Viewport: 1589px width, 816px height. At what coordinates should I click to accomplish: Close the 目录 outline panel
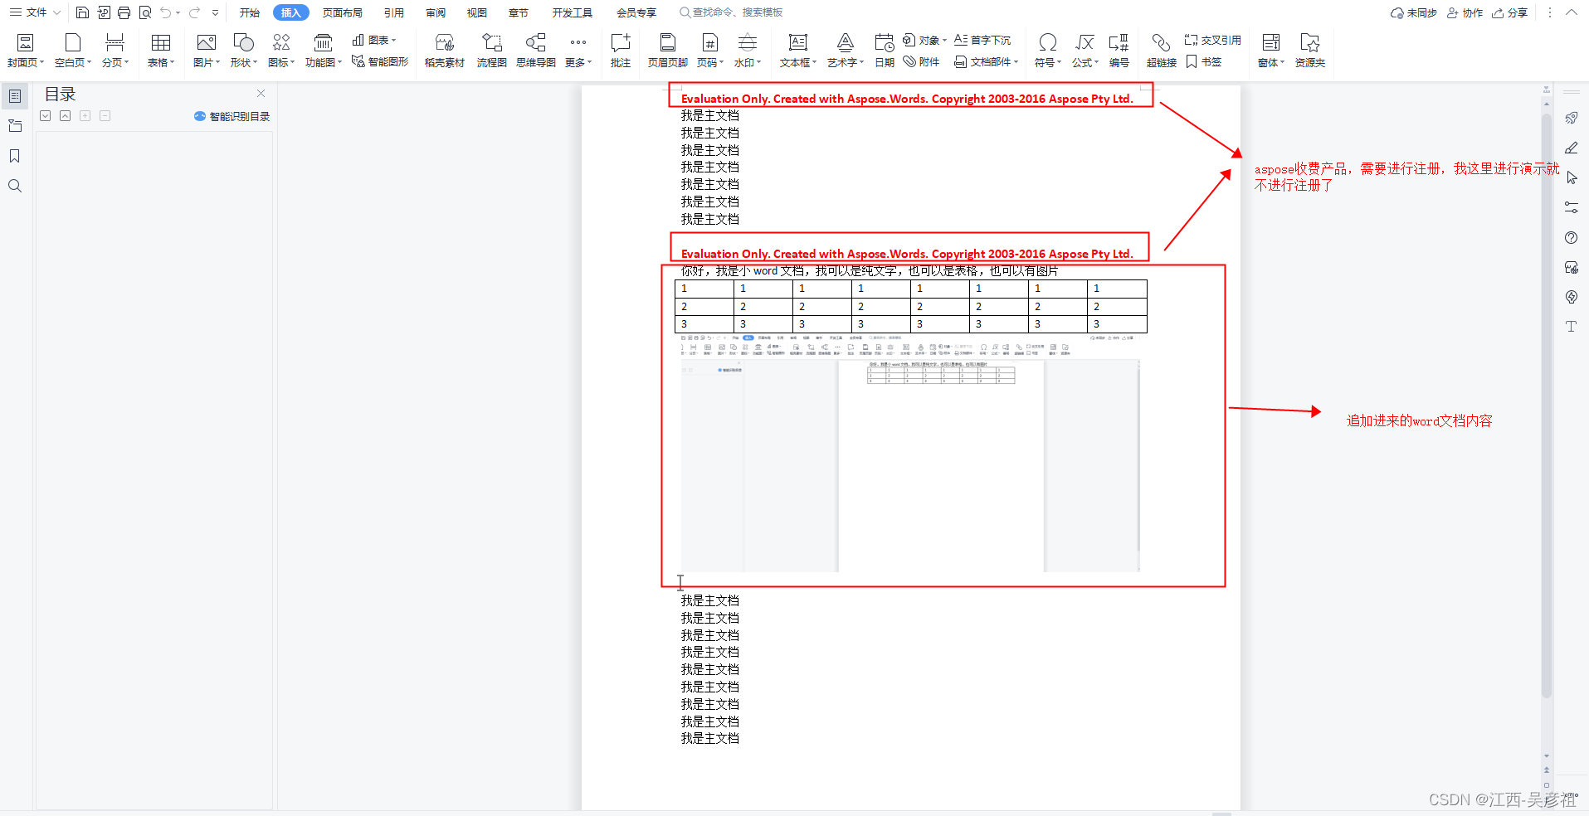[x=261, y=94]
